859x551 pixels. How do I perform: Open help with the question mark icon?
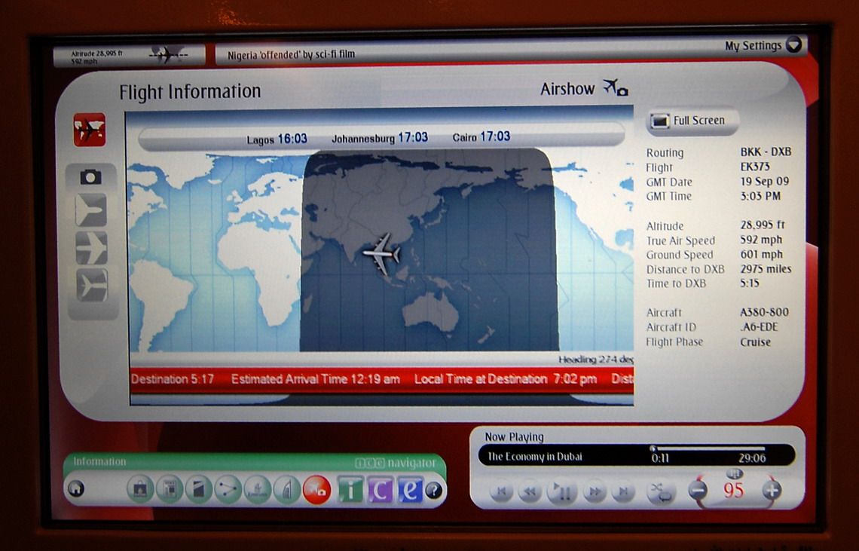(433, 490)
